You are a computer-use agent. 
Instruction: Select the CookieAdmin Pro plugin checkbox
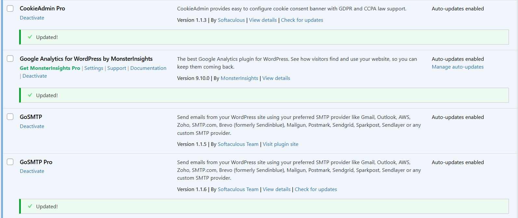click(10, 8)
